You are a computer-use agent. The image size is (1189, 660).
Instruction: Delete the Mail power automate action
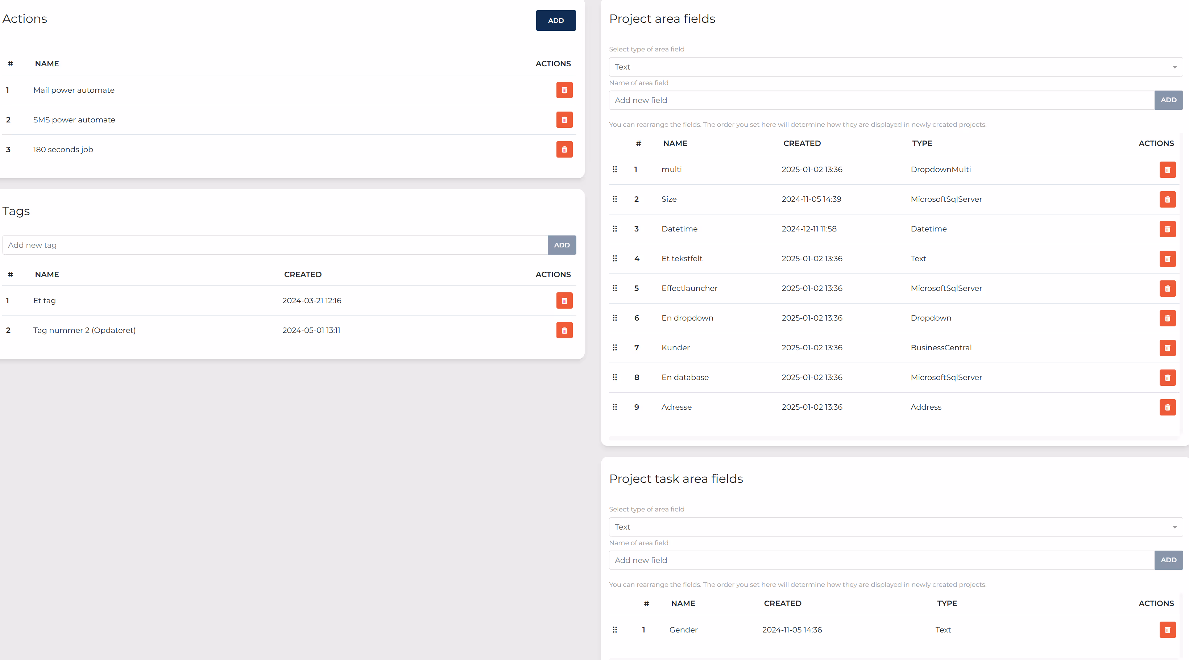564,90
